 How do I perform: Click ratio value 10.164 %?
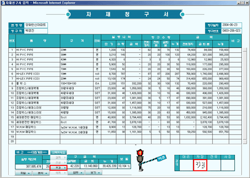(124, 166)
